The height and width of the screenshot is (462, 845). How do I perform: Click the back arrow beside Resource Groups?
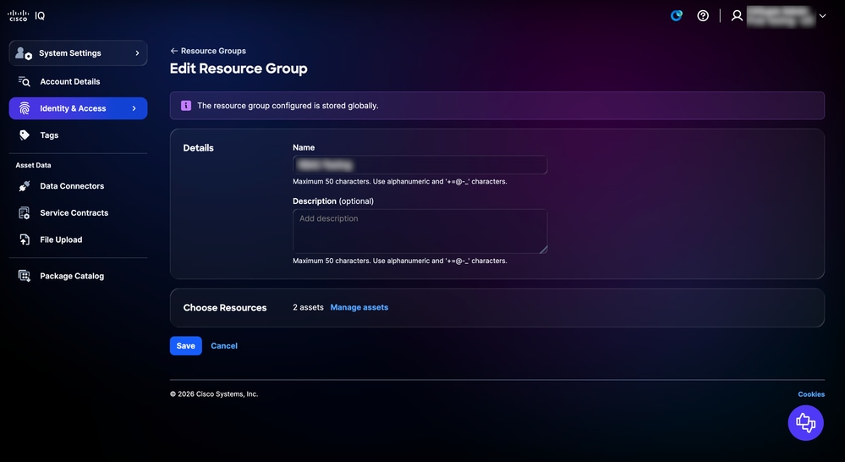coord(173,51)
